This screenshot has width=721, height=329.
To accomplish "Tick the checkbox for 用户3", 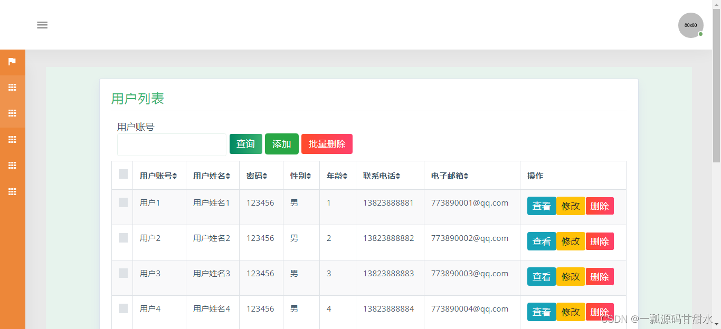I will tap(123, 273).
